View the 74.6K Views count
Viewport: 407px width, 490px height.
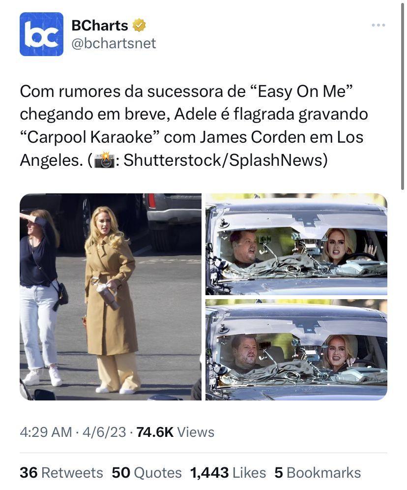pyautogui.click(x=175, y=432)
